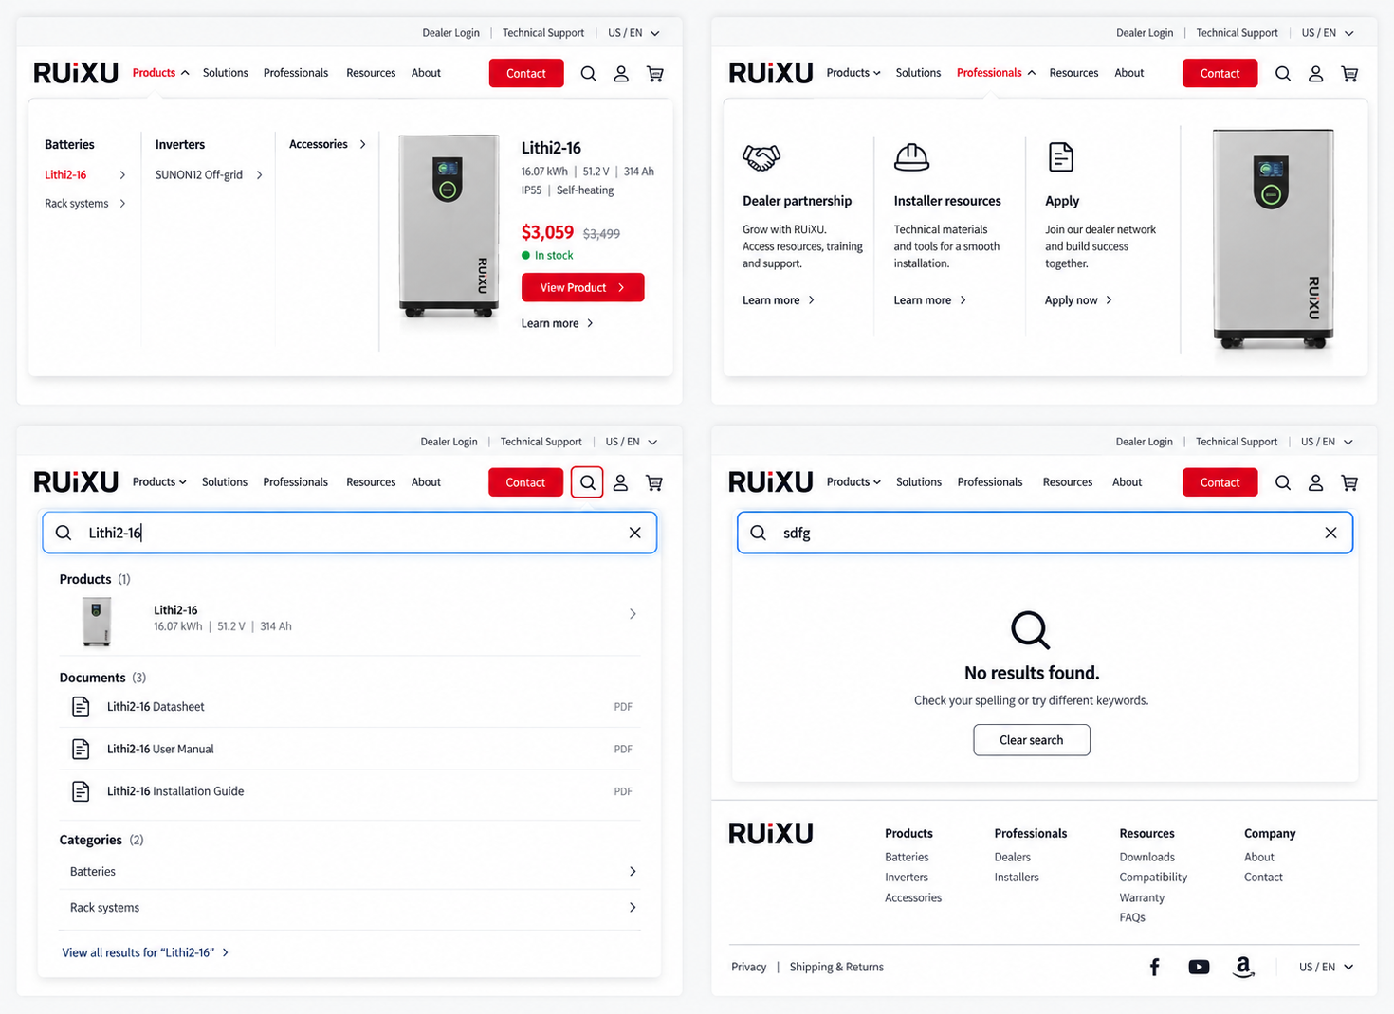Click search icon in header above open Products menu
1394x1014 pixels.
coord(588,73)
